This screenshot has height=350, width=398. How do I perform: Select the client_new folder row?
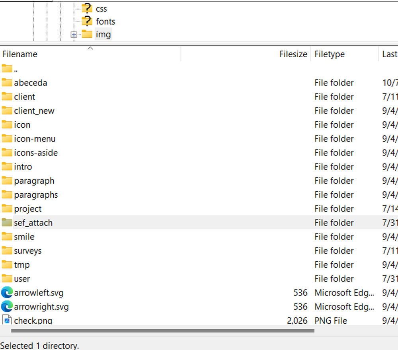point(34,111)
